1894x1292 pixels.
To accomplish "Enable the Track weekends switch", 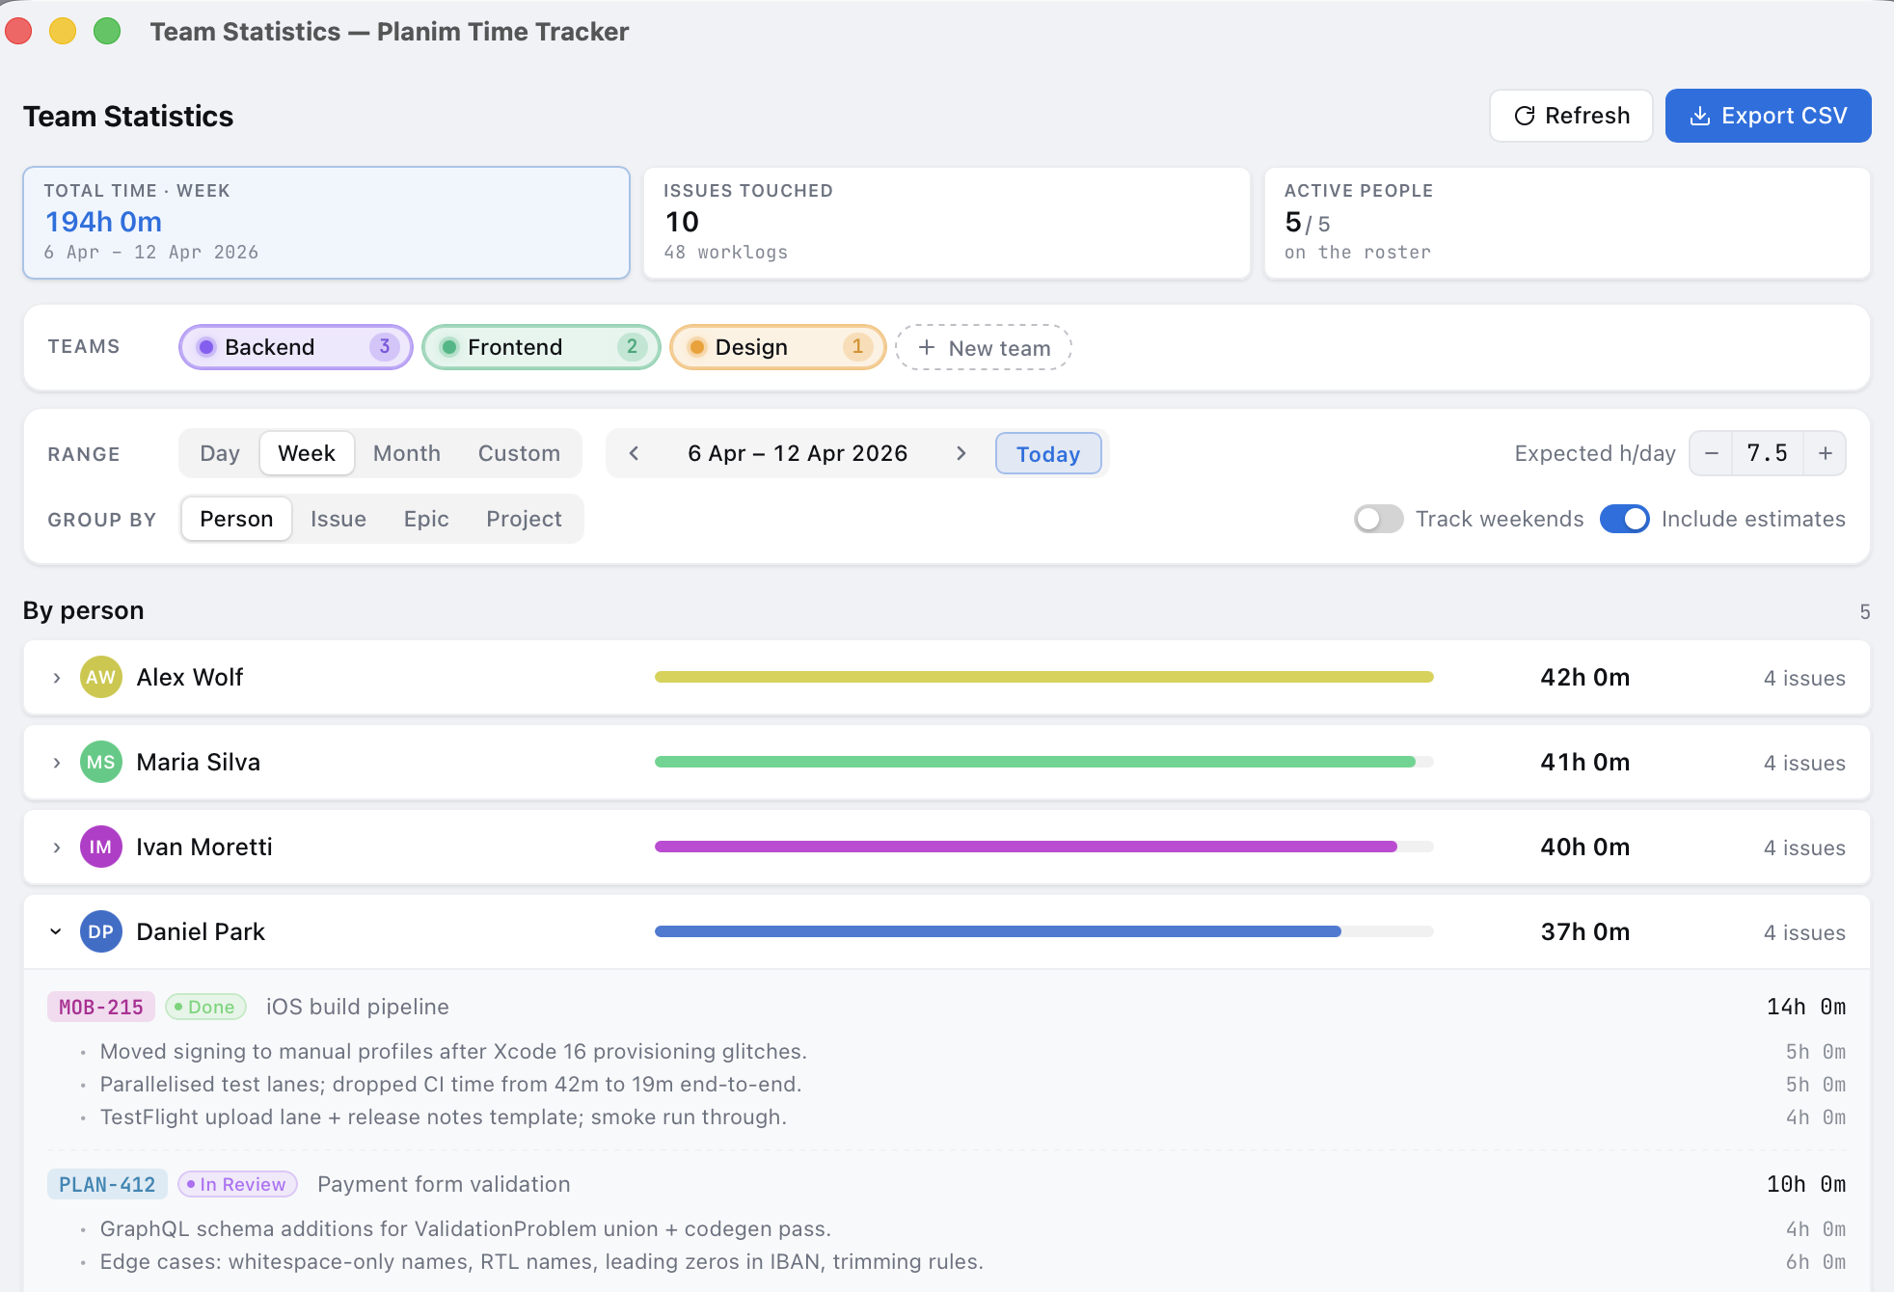I will coord(1378,519).
